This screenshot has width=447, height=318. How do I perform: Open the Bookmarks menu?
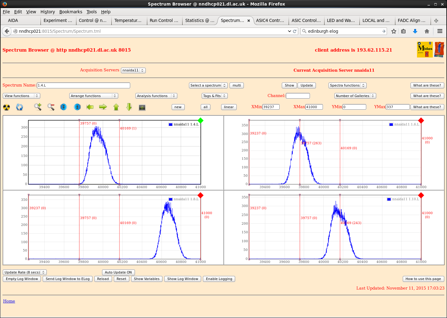pos(71,12)
